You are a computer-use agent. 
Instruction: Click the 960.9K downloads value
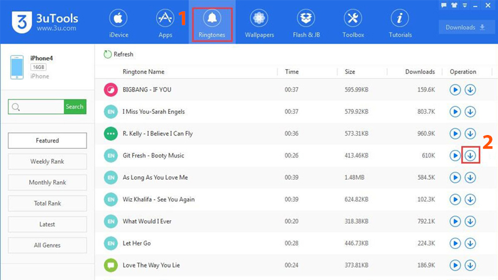click(426, 134)
